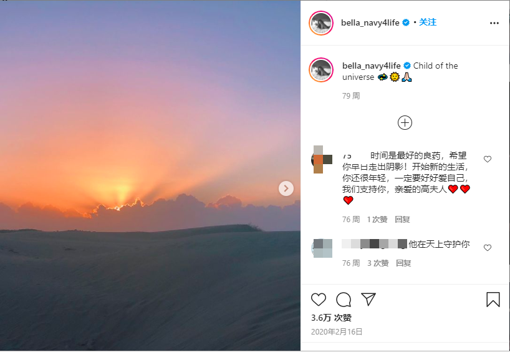
Task: Reply to the first comment via 回复
Action: click(402, 220)
